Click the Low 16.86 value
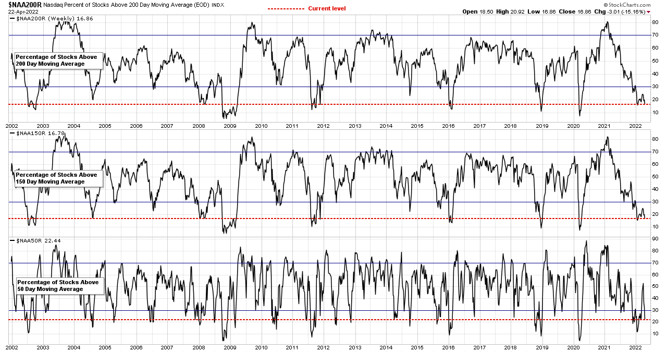 pos(541,12)
